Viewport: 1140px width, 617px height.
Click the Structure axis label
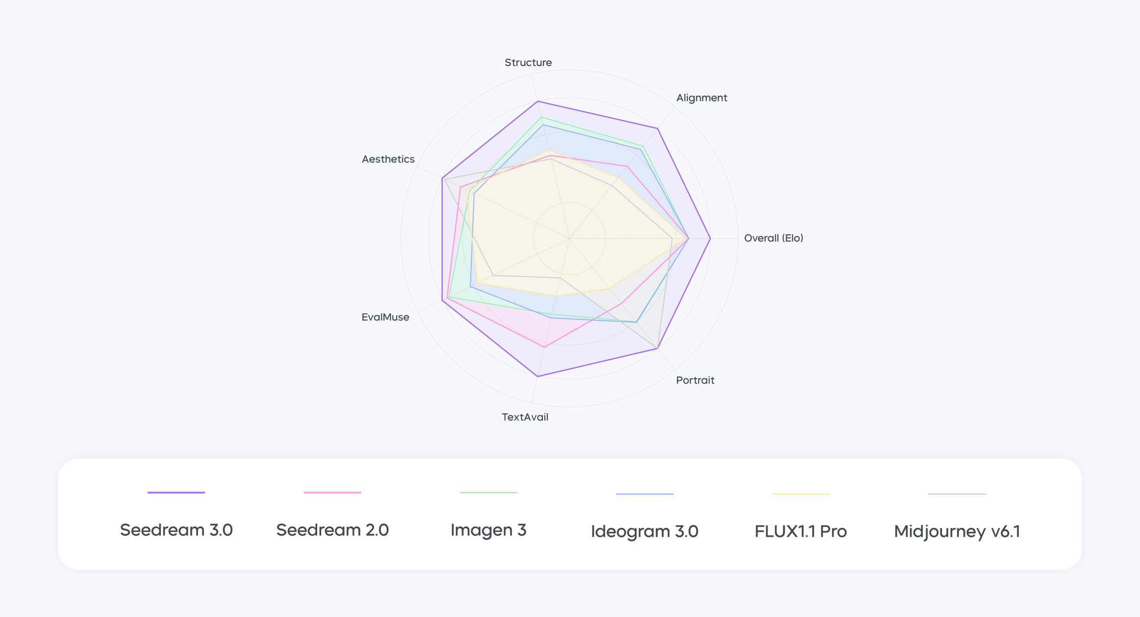pos(528,63)
